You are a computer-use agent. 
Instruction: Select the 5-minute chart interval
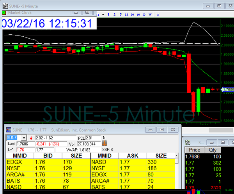tap(121, 14)
